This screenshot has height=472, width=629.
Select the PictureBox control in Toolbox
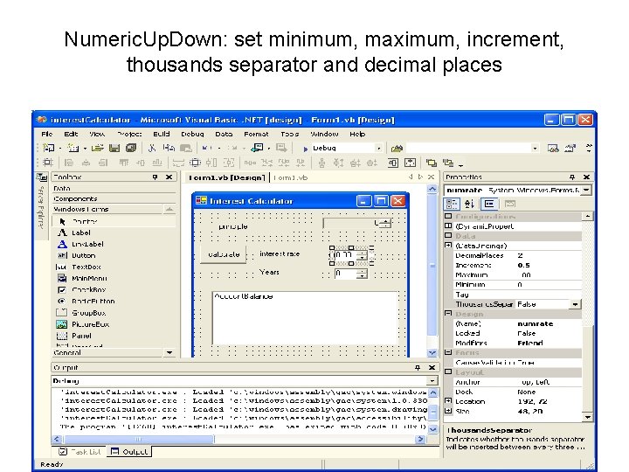point(114,324)
